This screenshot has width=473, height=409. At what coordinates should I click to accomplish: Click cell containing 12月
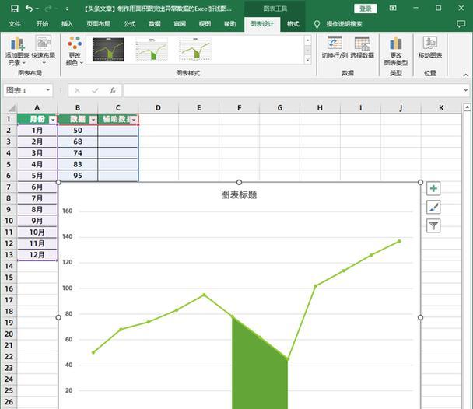tap(37, 255)
